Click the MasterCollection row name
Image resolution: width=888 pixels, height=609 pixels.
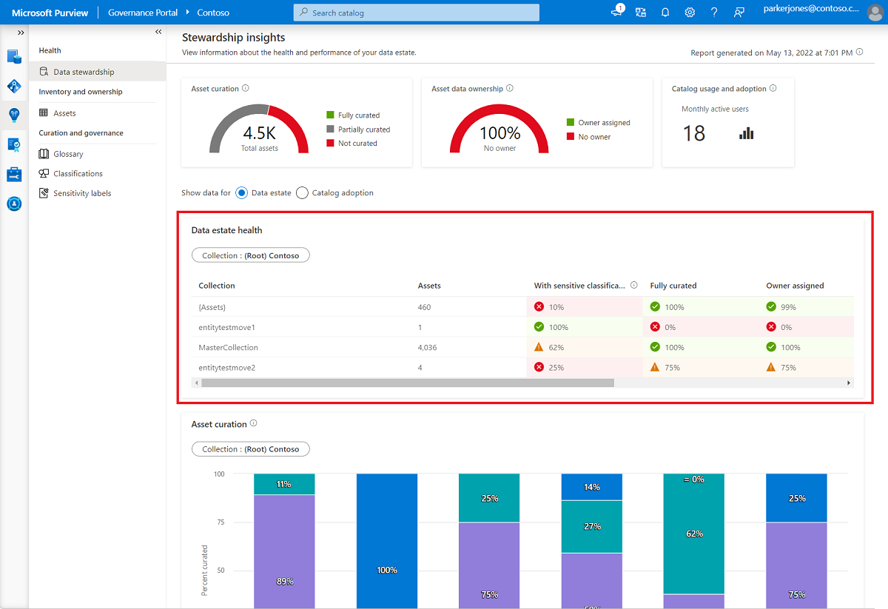(228, 347)
